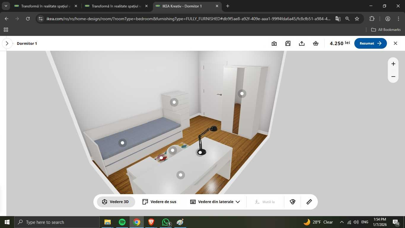Open the Chrome tab search dropdown
This screenshot has height=228, width=405.
point(6,6)
